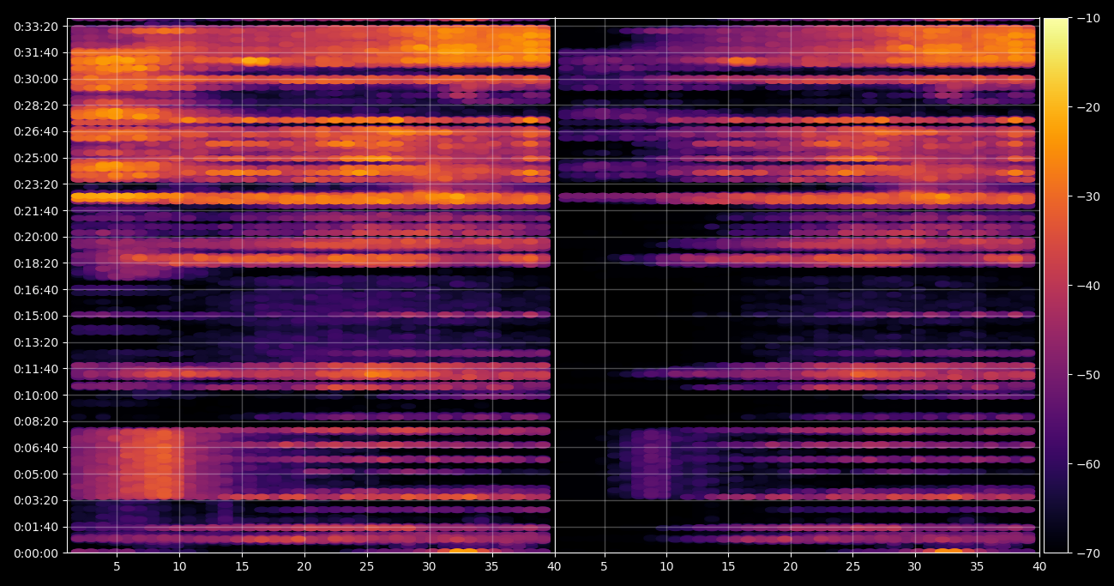Click the 0:23:20 y-axis label

[36, 184]
